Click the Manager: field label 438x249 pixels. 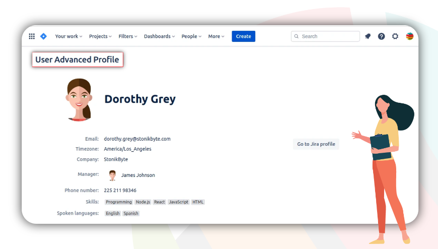(x=88, y=174)
